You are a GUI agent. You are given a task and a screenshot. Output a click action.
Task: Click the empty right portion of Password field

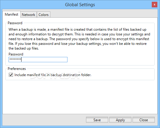44,60
